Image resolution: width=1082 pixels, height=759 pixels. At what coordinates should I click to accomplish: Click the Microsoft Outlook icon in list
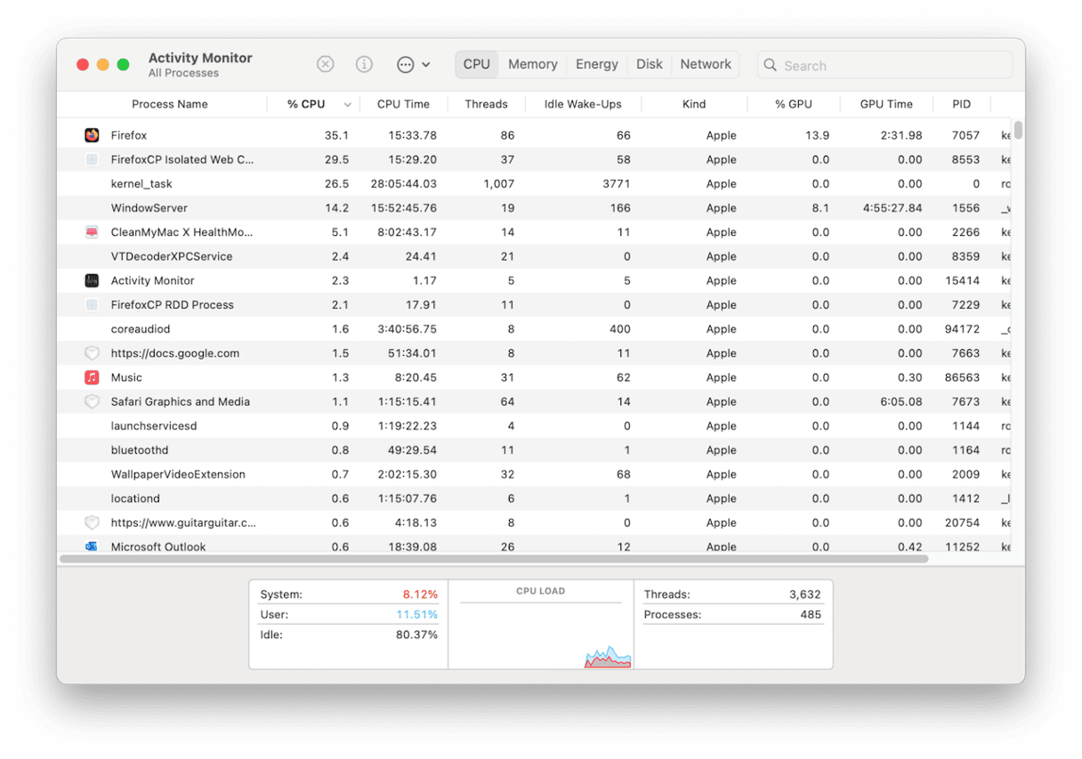[x=92, y=546]
